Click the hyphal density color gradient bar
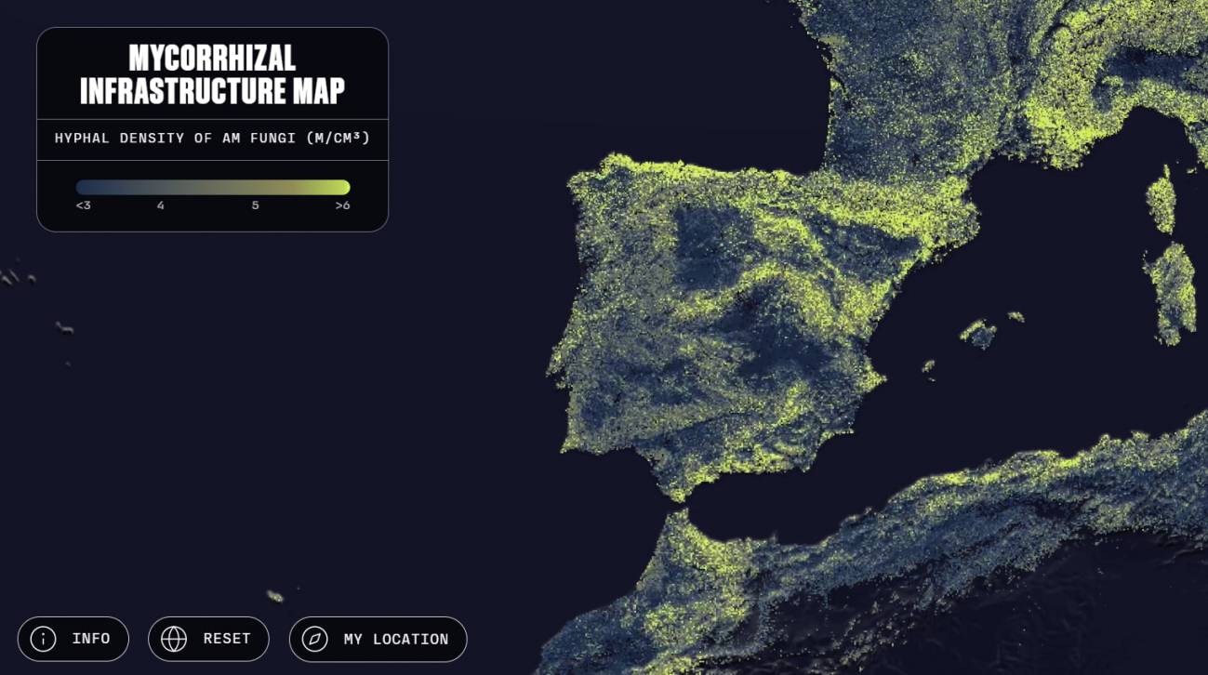The width and height of the screenshot is (1208, 675). [x=213, y=187]
